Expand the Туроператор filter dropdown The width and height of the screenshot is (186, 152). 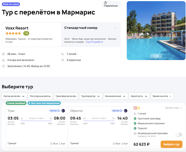90,96
